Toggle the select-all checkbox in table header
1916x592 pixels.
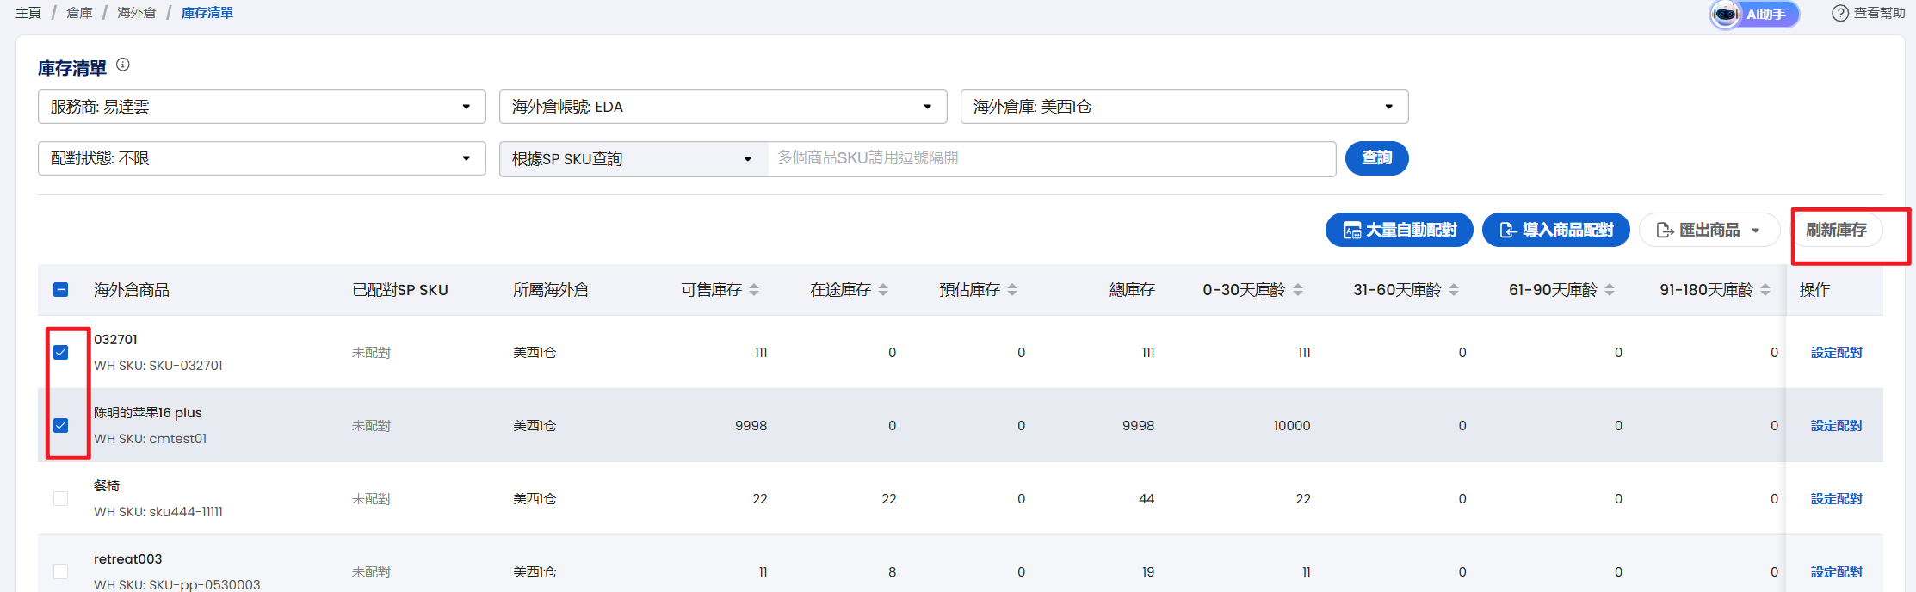coord(60,289)
